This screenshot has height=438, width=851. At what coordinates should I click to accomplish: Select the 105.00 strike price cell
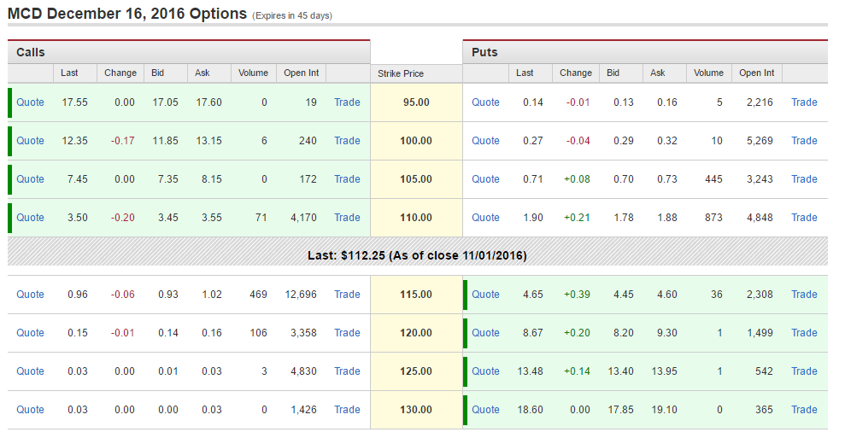pos(416,179)
